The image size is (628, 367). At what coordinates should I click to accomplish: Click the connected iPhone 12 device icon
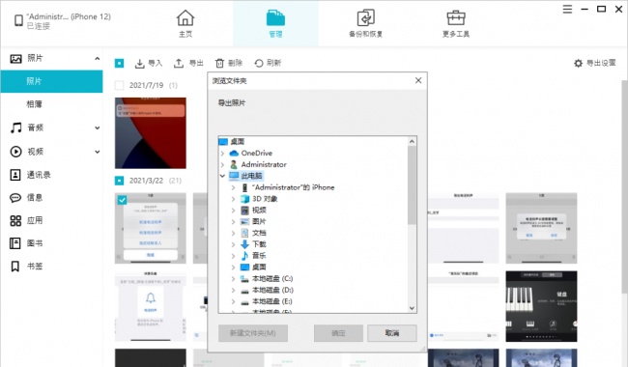18,20
